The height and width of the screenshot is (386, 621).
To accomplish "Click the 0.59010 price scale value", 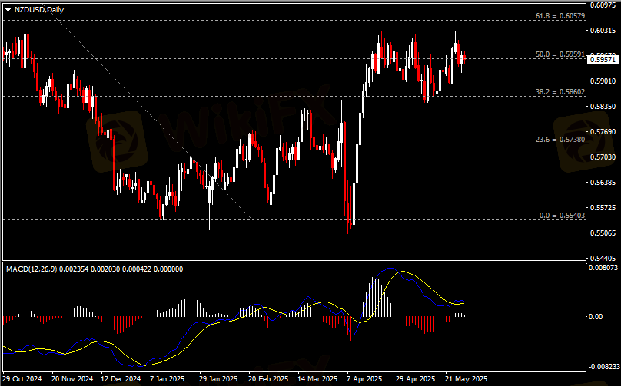I will click(x=603, y=81).
